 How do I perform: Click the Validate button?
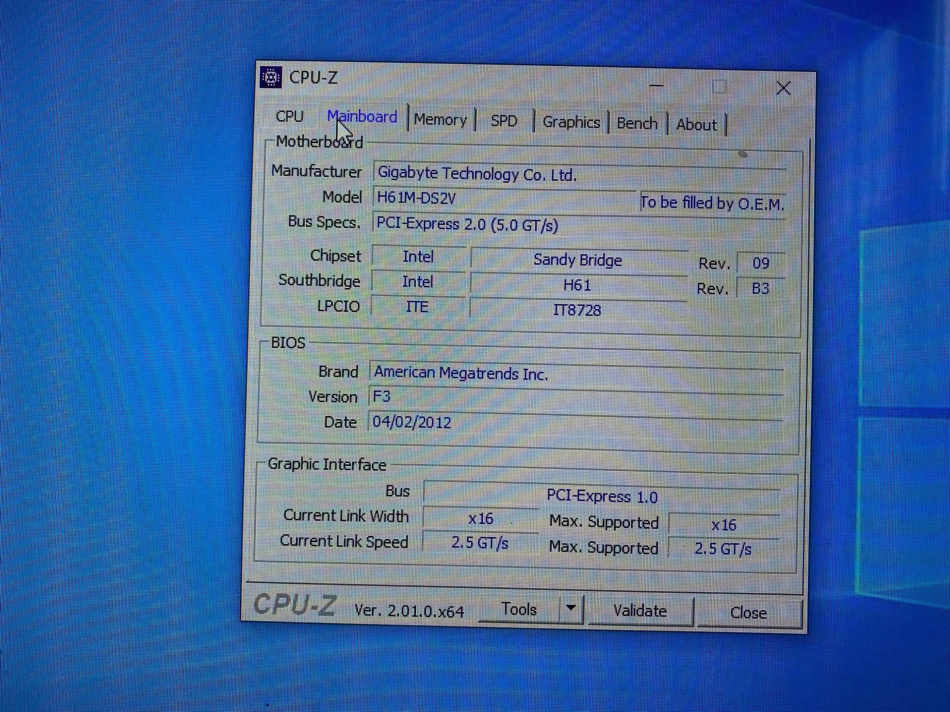640,611
